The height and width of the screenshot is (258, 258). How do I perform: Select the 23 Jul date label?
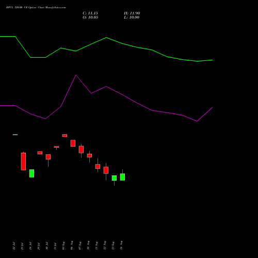22,246
